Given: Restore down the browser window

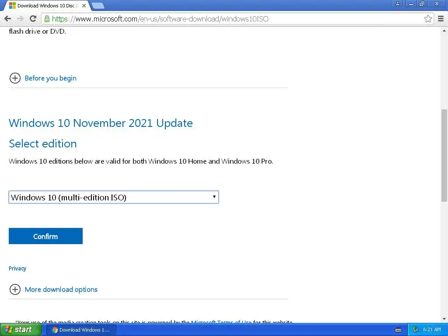Looking at the screenshot, I should (x=422, y=3).
